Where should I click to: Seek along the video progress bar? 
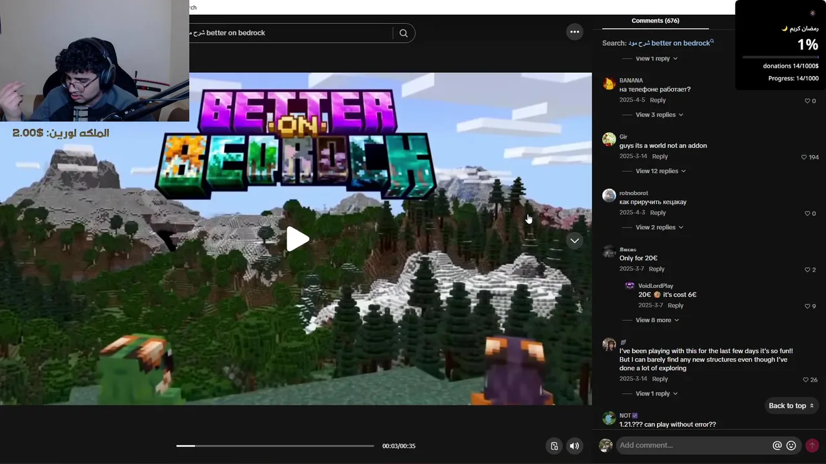coord(275,446)
